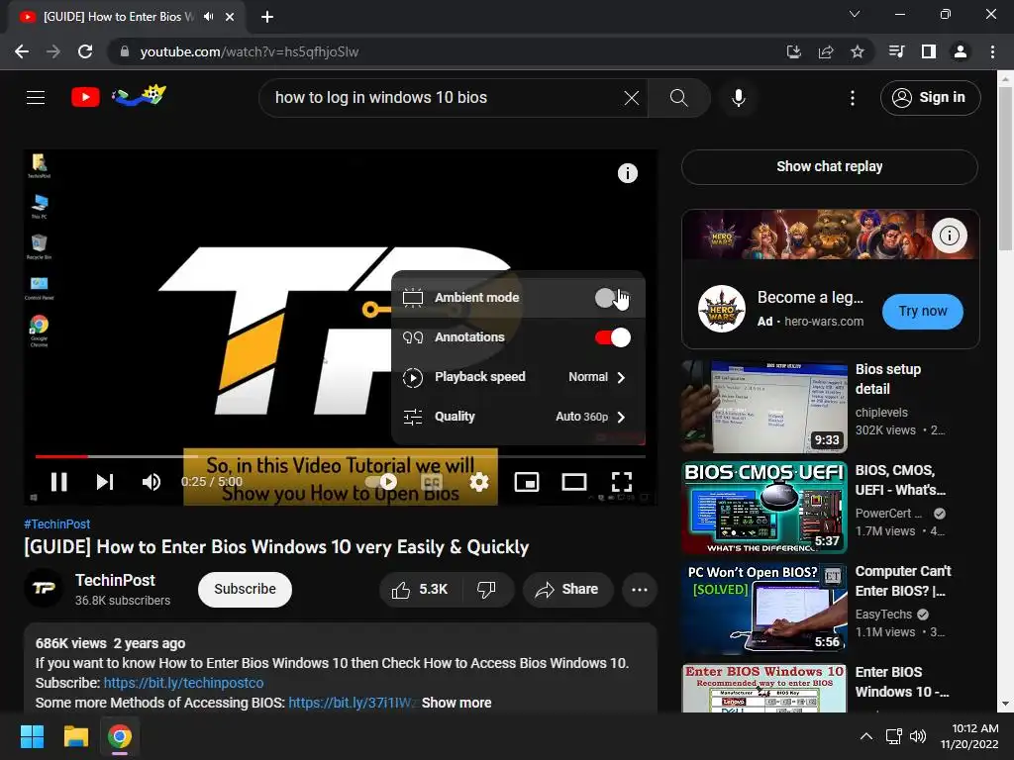Turn off Annotations toggle
Image resolution: width=1014 pixels, height=760 pixels.
click(612, 337)
